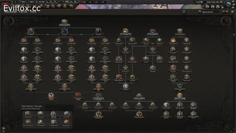Pick the Construction Repair continuous focus
Image resolution: width=236 pixels, height=133 pixels.
40,122
